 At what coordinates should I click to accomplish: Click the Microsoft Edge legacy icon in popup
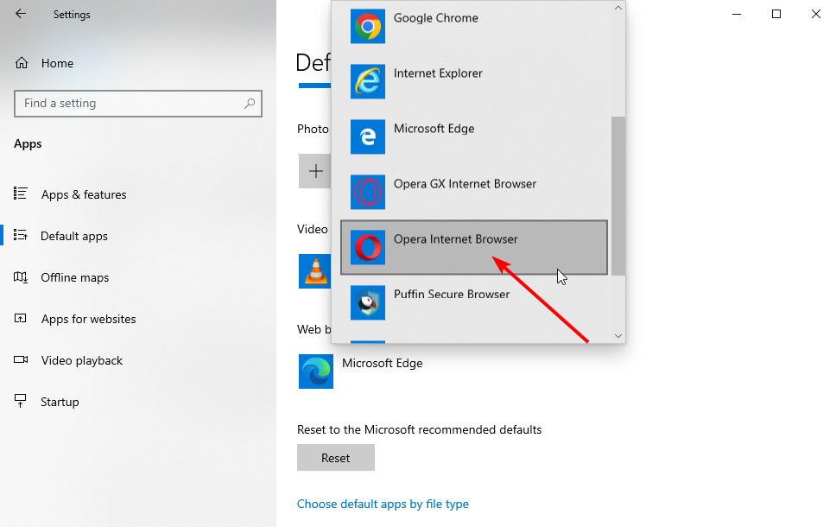[368, 137]
